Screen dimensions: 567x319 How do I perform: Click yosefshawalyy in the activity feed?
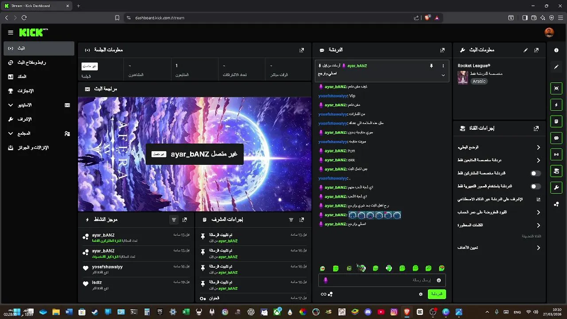[107, 267]
